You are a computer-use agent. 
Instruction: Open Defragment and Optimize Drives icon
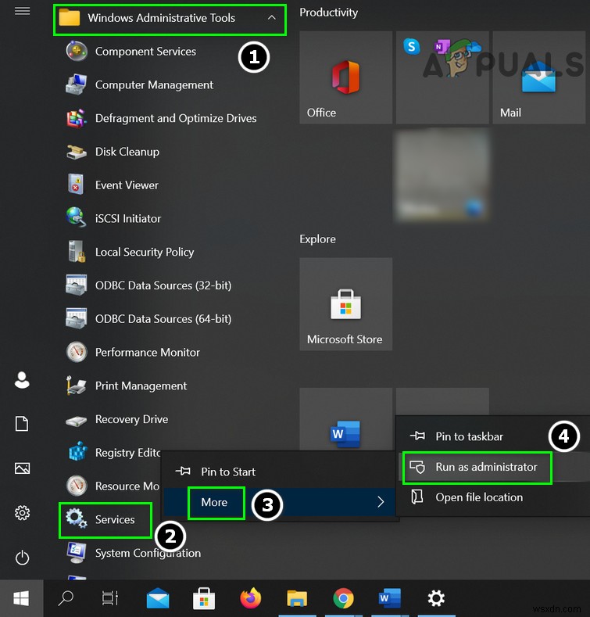click(x=77, y=118)
